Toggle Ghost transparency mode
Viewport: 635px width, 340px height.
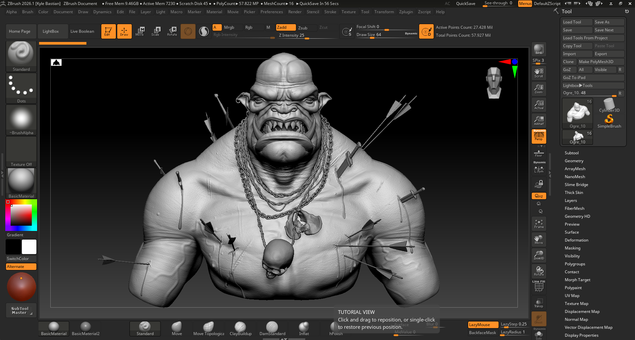(x=539, y=319)
